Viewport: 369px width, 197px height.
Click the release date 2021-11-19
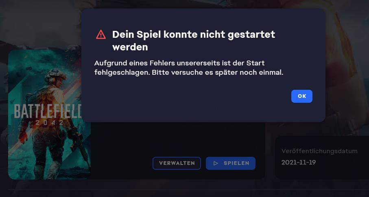tap(298, 162)
